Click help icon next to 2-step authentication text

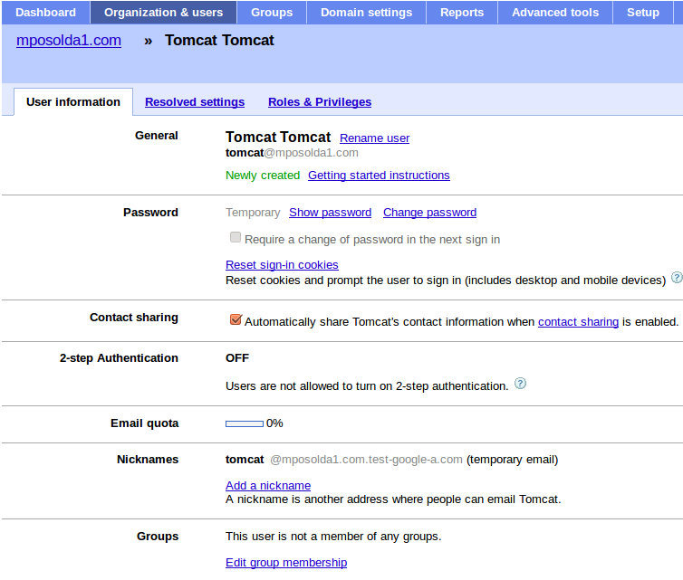[520, 384]
